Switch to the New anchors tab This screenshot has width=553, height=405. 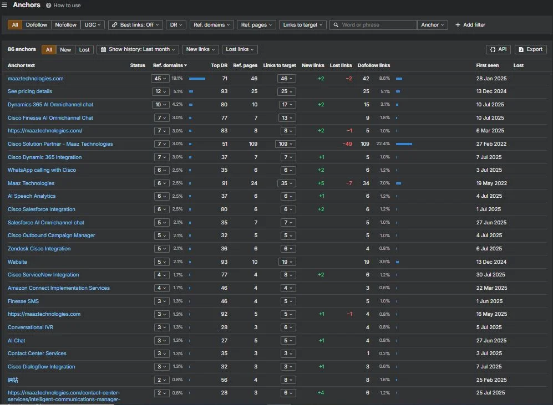coord(65,49)
